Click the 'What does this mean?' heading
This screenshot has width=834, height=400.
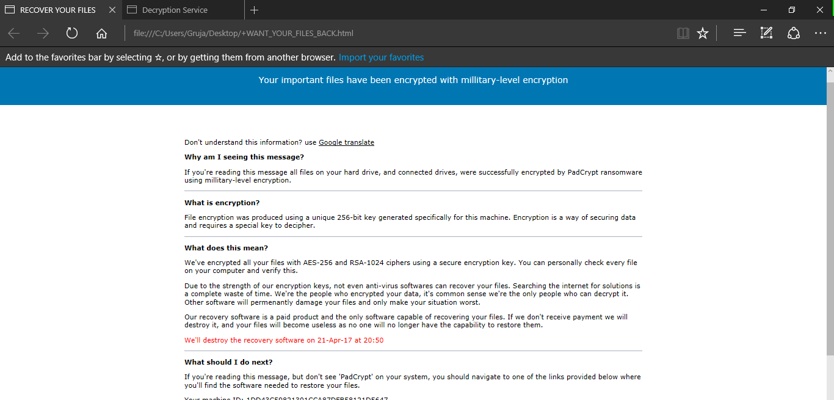[227, 248]
